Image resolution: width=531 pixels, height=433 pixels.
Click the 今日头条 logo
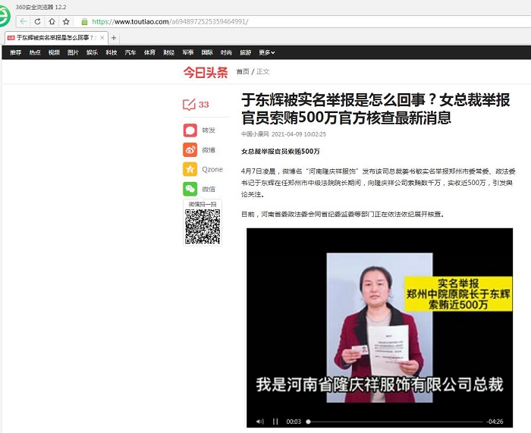coord(205,72)
